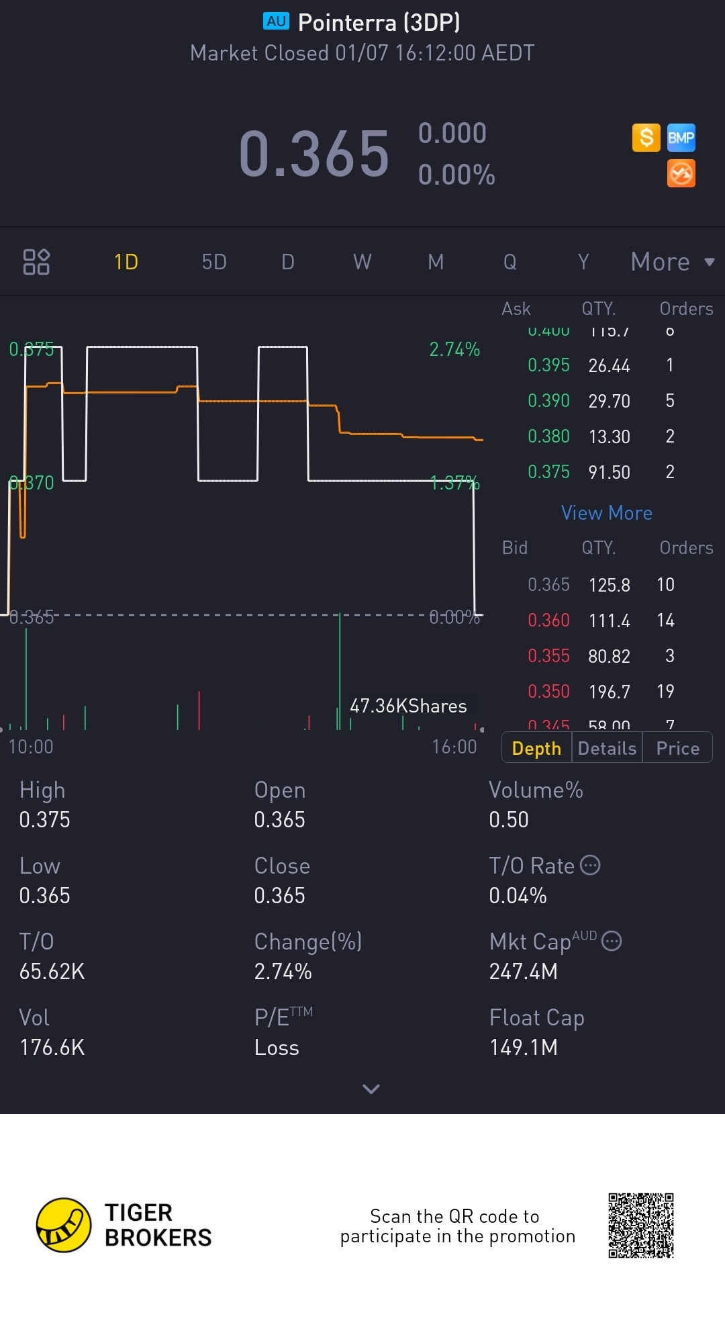Open the chart layout grid icon

pos(36,262)
